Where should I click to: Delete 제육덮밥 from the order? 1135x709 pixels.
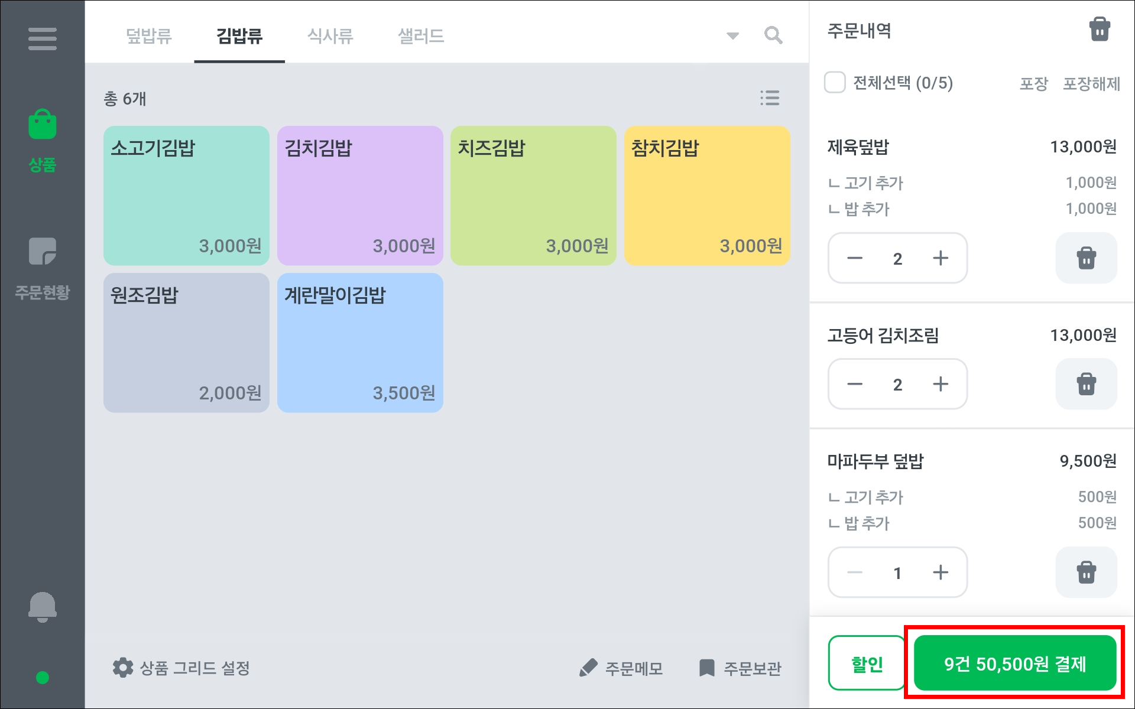pos(1086,258)
